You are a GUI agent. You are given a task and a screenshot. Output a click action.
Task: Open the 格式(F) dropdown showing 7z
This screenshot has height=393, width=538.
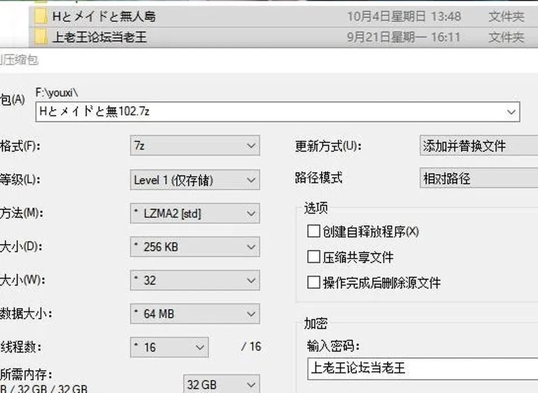pyautogui.click(x=195, y=146)
